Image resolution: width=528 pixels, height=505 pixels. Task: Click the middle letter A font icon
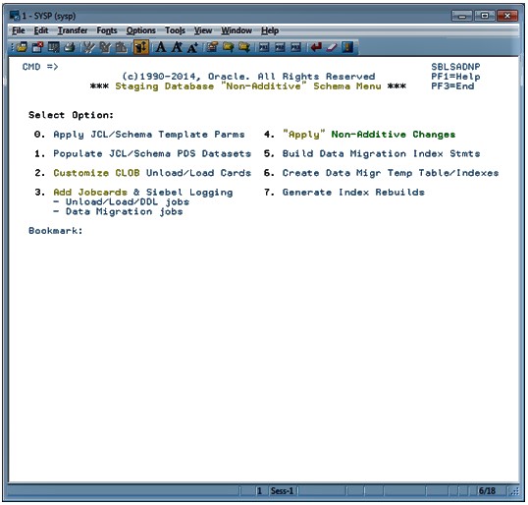[177, 47]
